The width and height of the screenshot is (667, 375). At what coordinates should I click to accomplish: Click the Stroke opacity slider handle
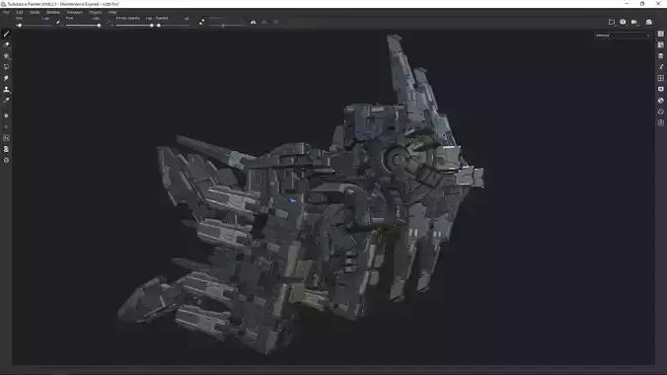pyautogui.click(x=152, y=26)
